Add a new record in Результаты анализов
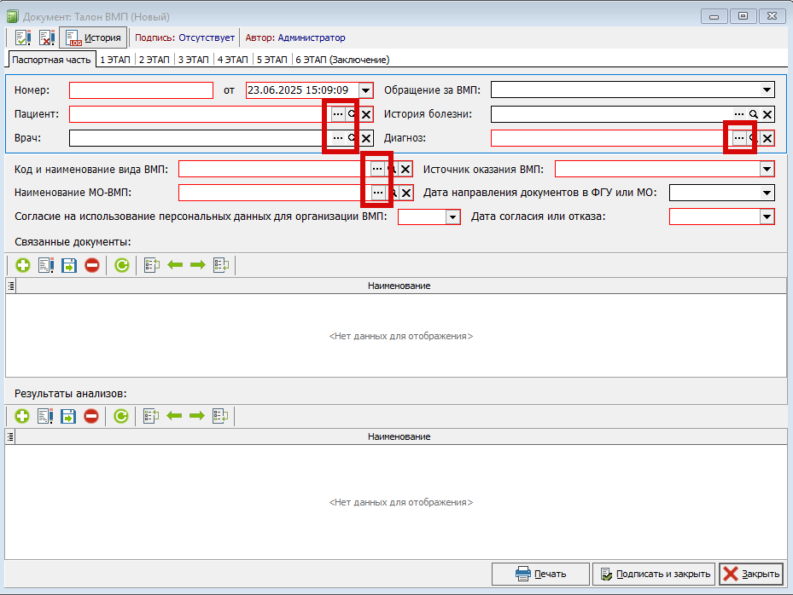 click(x=22, y=416)
